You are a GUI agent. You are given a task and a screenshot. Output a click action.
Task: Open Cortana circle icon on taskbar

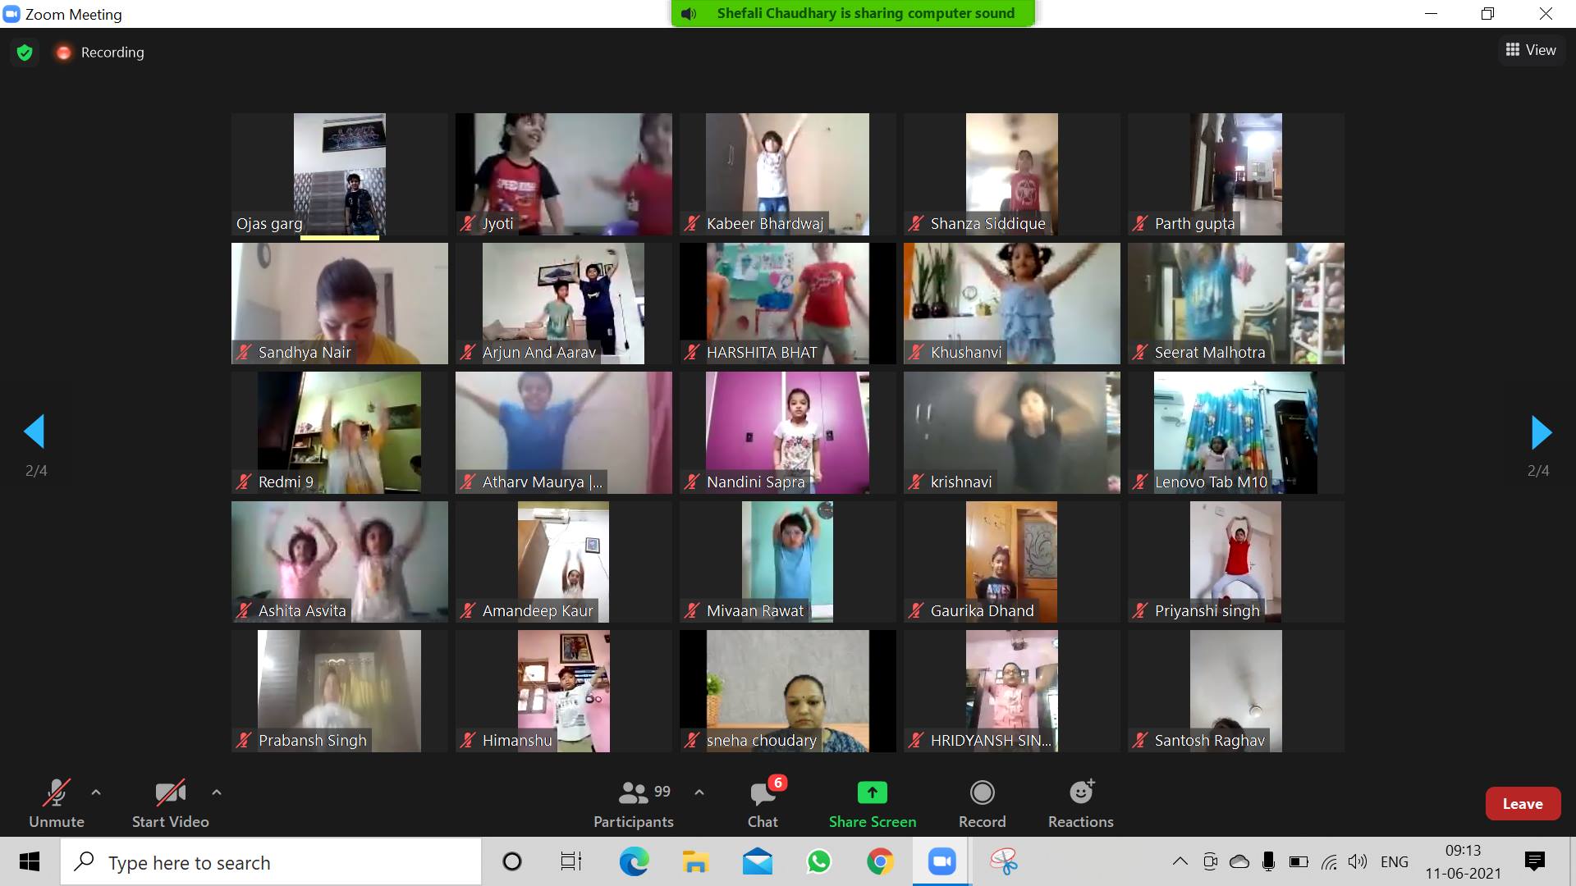511,861
